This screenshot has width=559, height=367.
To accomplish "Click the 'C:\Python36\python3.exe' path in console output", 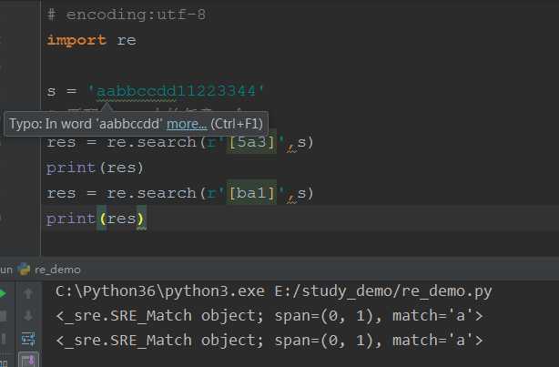I will pos(160,291).
